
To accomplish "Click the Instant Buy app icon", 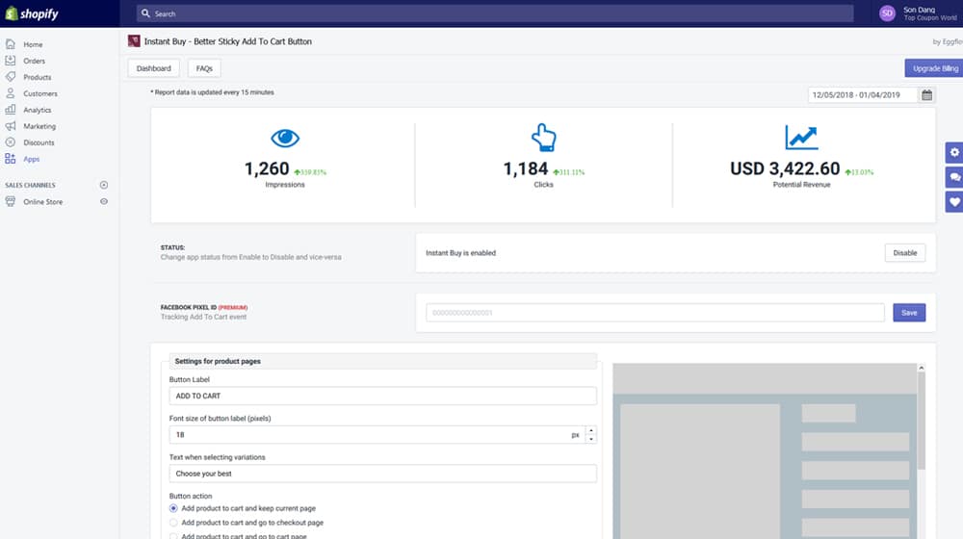I will [134, 41].
